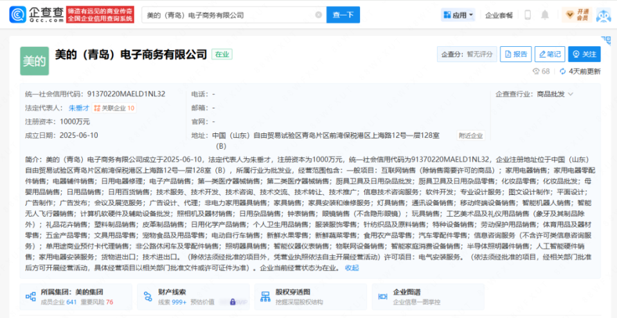Click the 在业 status tag
The width and height of the screenshot is (617, 318).
pos(222,54)
